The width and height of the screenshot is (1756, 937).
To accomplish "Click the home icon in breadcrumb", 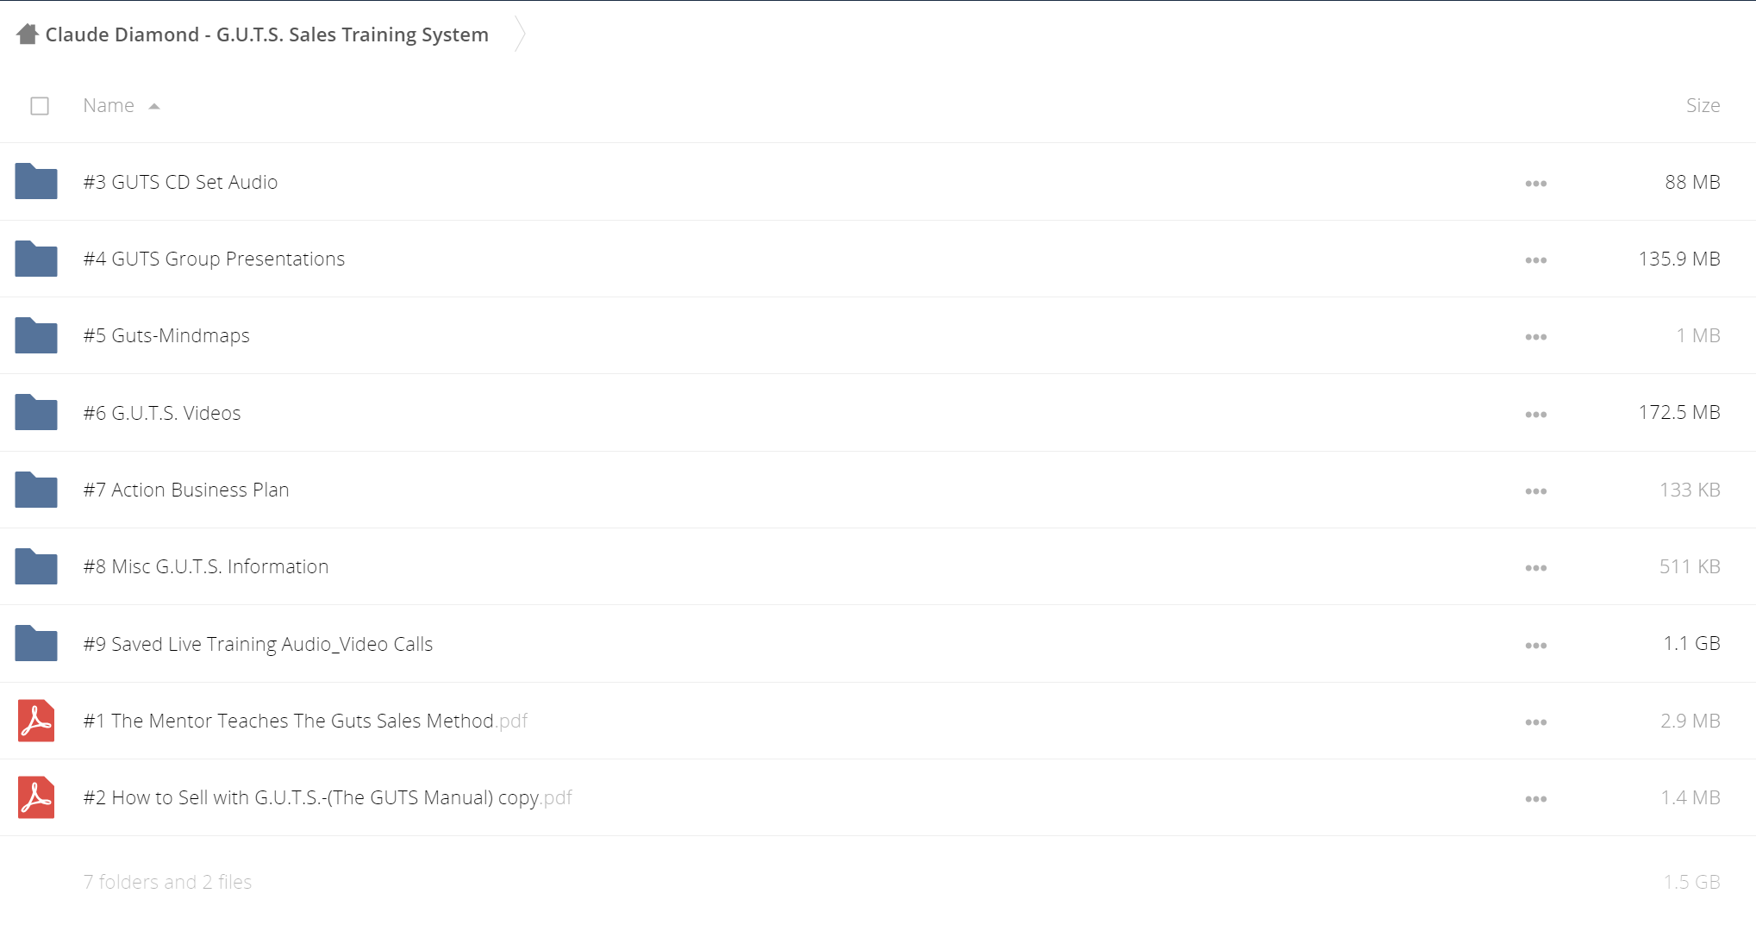I will (28, 34).
